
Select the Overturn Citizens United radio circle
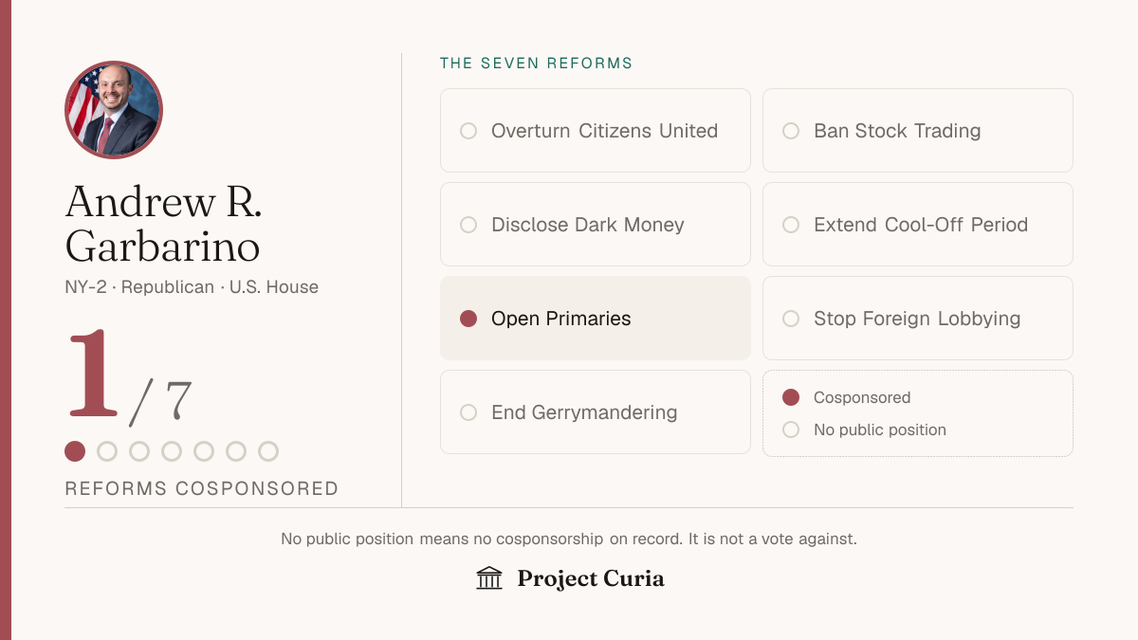[x=468, y=131]
